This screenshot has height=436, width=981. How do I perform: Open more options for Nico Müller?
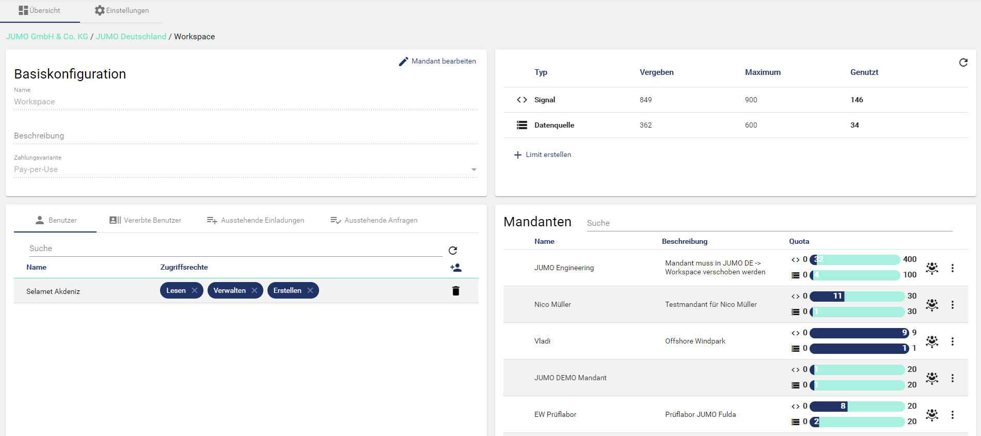click(953, 305)
